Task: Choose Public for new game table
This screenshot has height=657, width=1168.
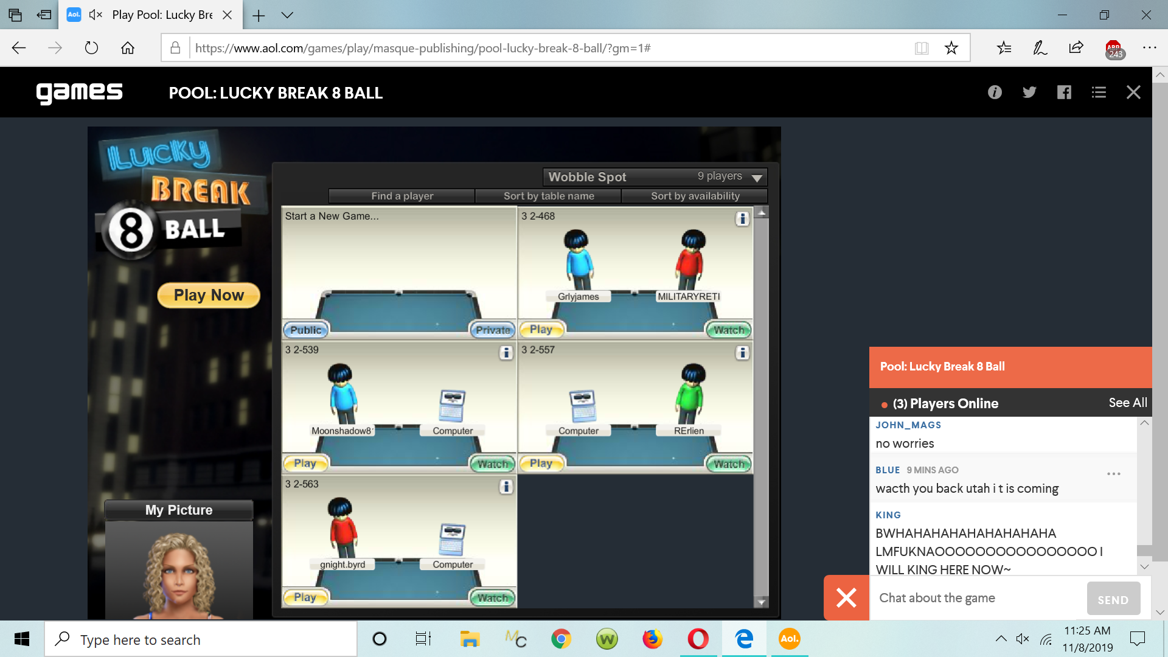Action: 306,330
